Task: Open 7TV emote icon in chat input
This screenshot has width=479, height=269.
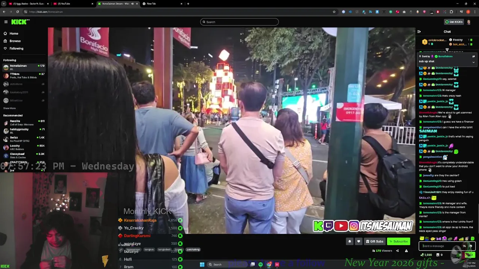Action: click(464, 246)
